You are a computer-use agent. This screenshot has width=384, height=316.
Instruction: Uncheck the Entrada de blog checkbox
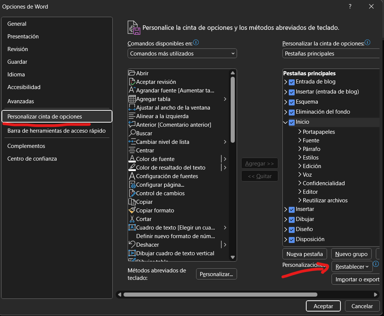click(x=291, y=82)
